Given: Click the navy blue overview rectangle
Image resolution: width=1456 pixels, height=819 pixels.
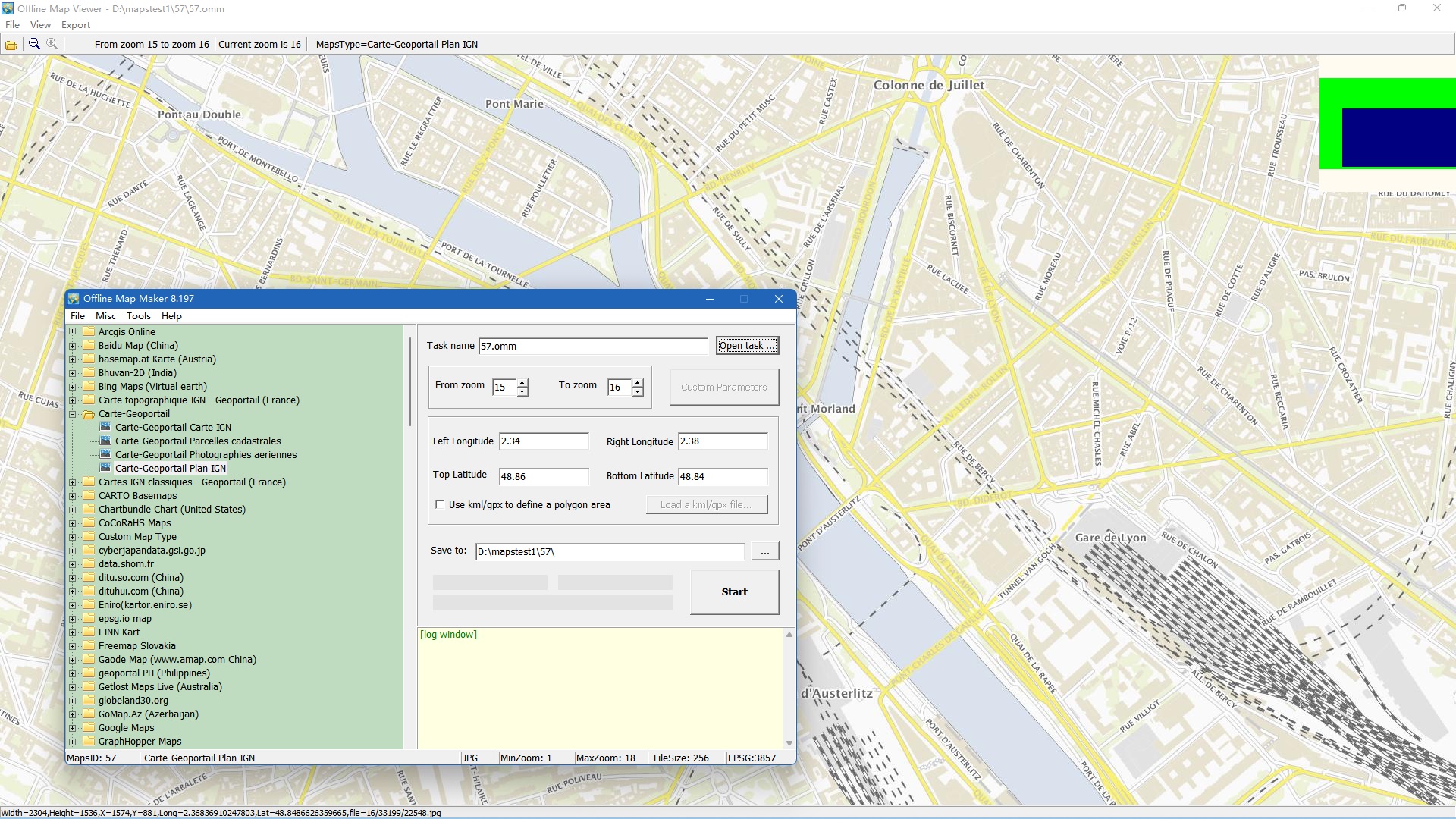Looking at the screenshot, I should (1398, 137).
